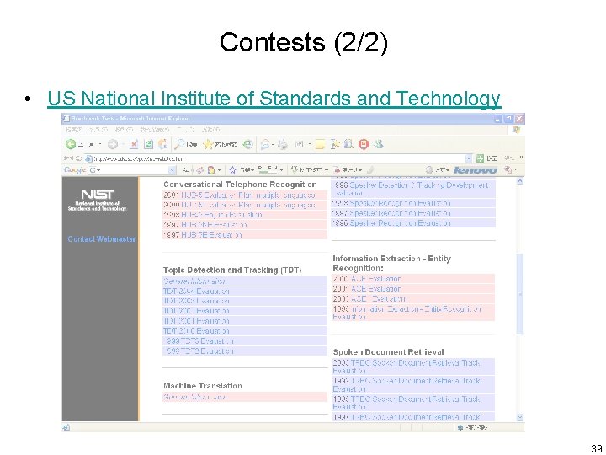Open the Edit button dropdown arrow
The image size is (606, 455).
tap(309, 144)
